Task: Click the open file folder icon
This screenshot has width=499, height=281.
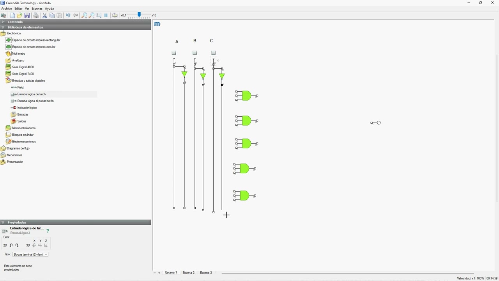Action: pos(19,15)
